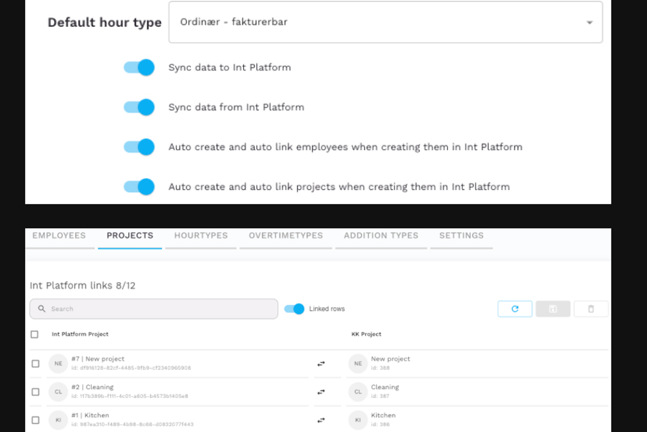
Task: Click link arrows icon for New project row
Action: 321,364
